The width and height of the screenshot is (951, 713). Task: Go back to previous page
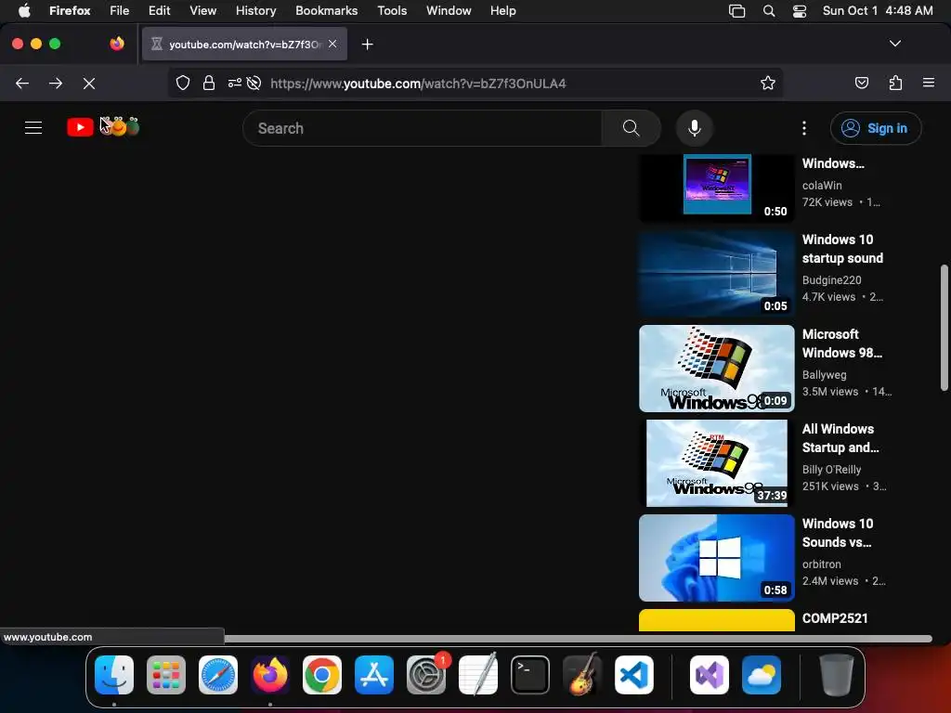pyautogui.click(x=22, y=83)
